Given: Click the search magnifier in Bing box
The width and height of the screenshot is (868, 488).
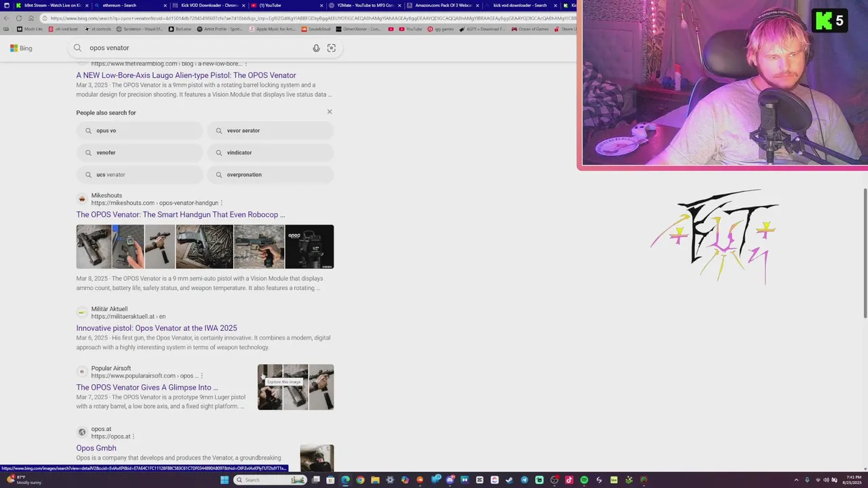Looking at the screenshot, I should 77,48.
